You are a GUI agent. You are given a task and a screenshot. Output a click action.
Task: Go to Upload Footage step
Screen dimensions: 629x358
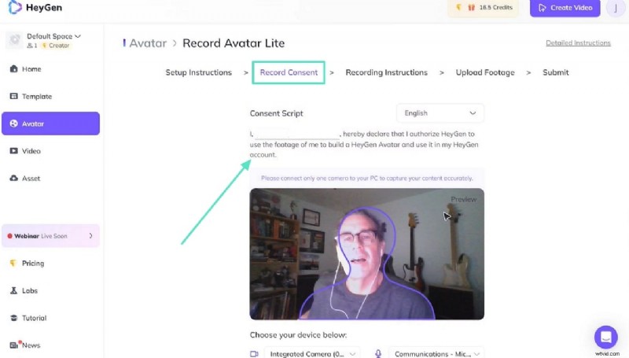(x=485, y=72)
